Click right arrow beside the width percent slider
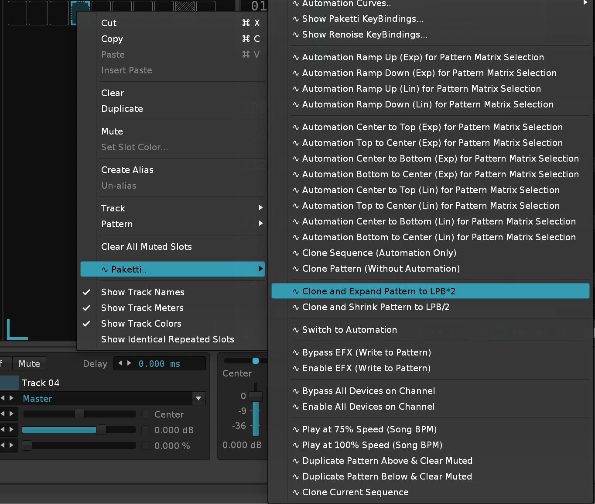The height and width of the screenshot is (504, 595). pos(12,445)
